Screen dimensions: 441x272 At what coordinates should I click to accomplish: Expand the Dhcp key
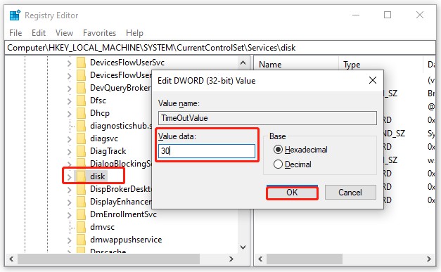tap(69, 114)
